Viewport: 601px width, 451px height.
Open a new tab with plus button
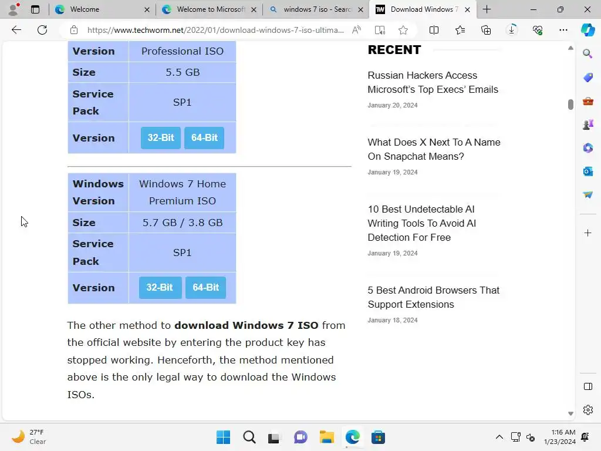pos(487,9)
